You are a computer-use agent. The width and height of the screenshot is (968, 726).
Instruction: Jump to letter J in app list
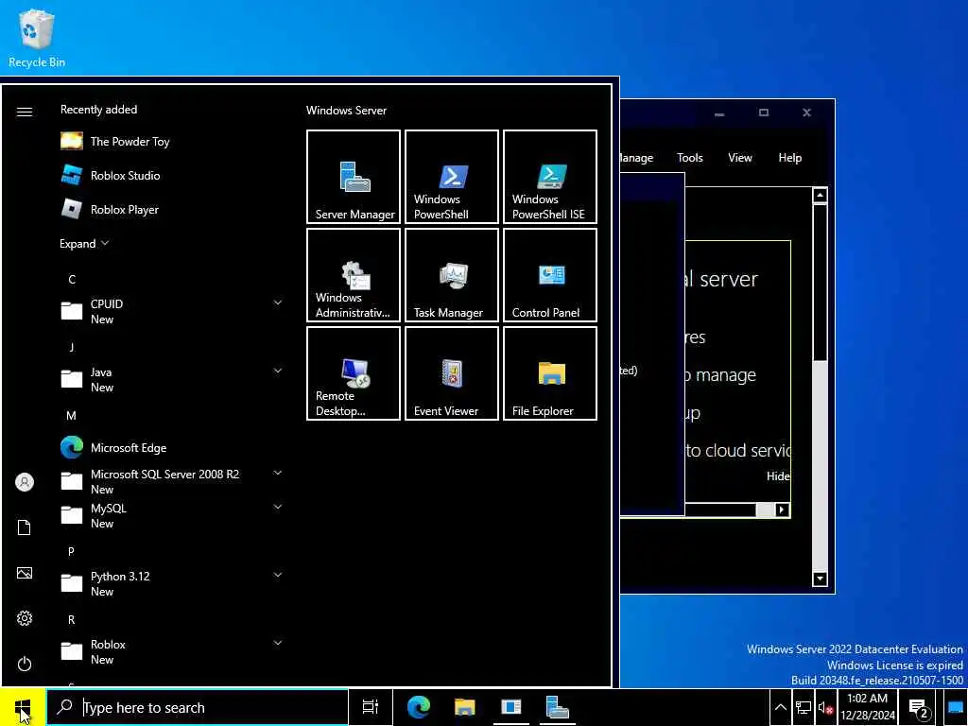(x=72, y=347)
